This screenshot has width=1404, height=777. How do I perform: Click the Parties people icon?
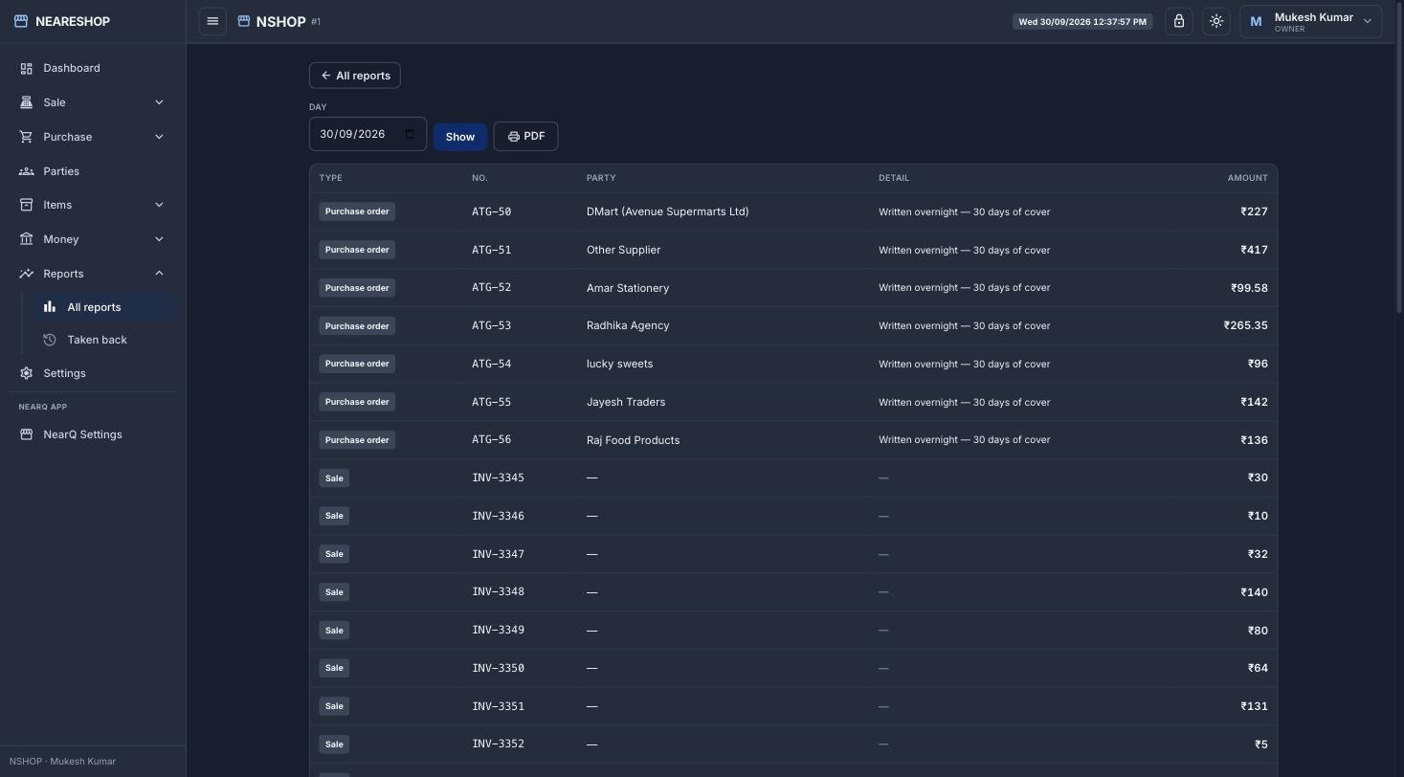[26, 171]
